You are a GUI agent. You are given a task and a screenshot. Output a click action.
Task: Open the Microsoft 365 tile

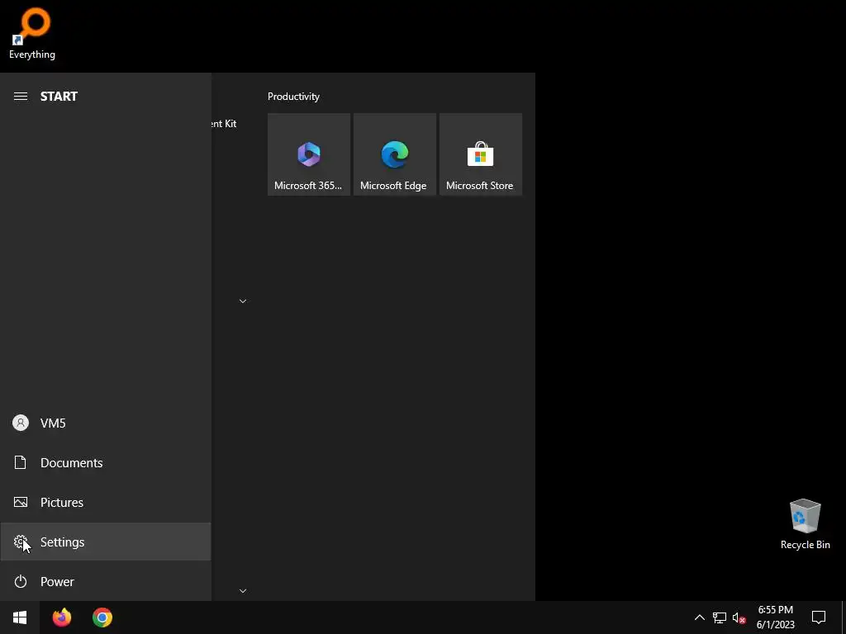pyautogui.click(x=309, y=154)
